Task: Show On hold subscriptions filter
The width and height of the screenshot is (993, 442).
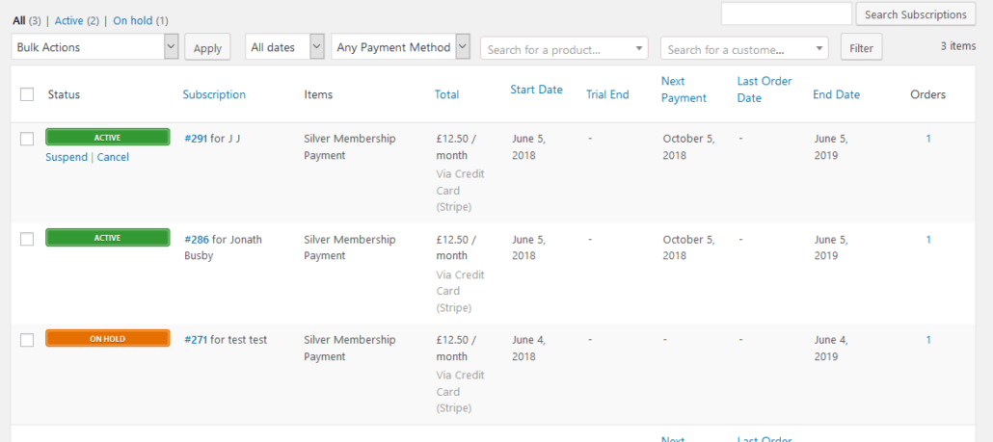Action: [133, 20]
